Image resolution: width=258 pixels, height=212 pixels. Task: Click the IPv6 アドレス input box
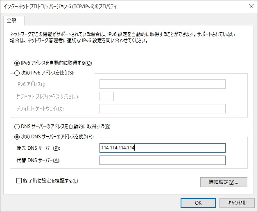[162, 84]
